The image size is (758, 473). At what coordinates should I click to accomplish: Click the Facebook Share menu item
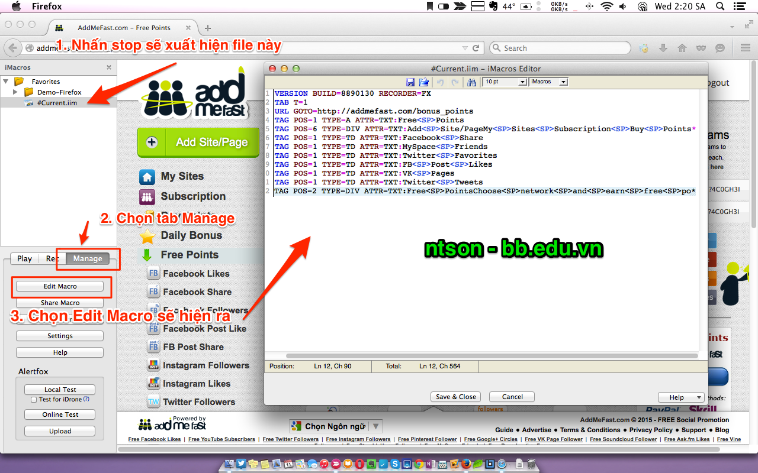pyautogui.click(x=197, y=292)
